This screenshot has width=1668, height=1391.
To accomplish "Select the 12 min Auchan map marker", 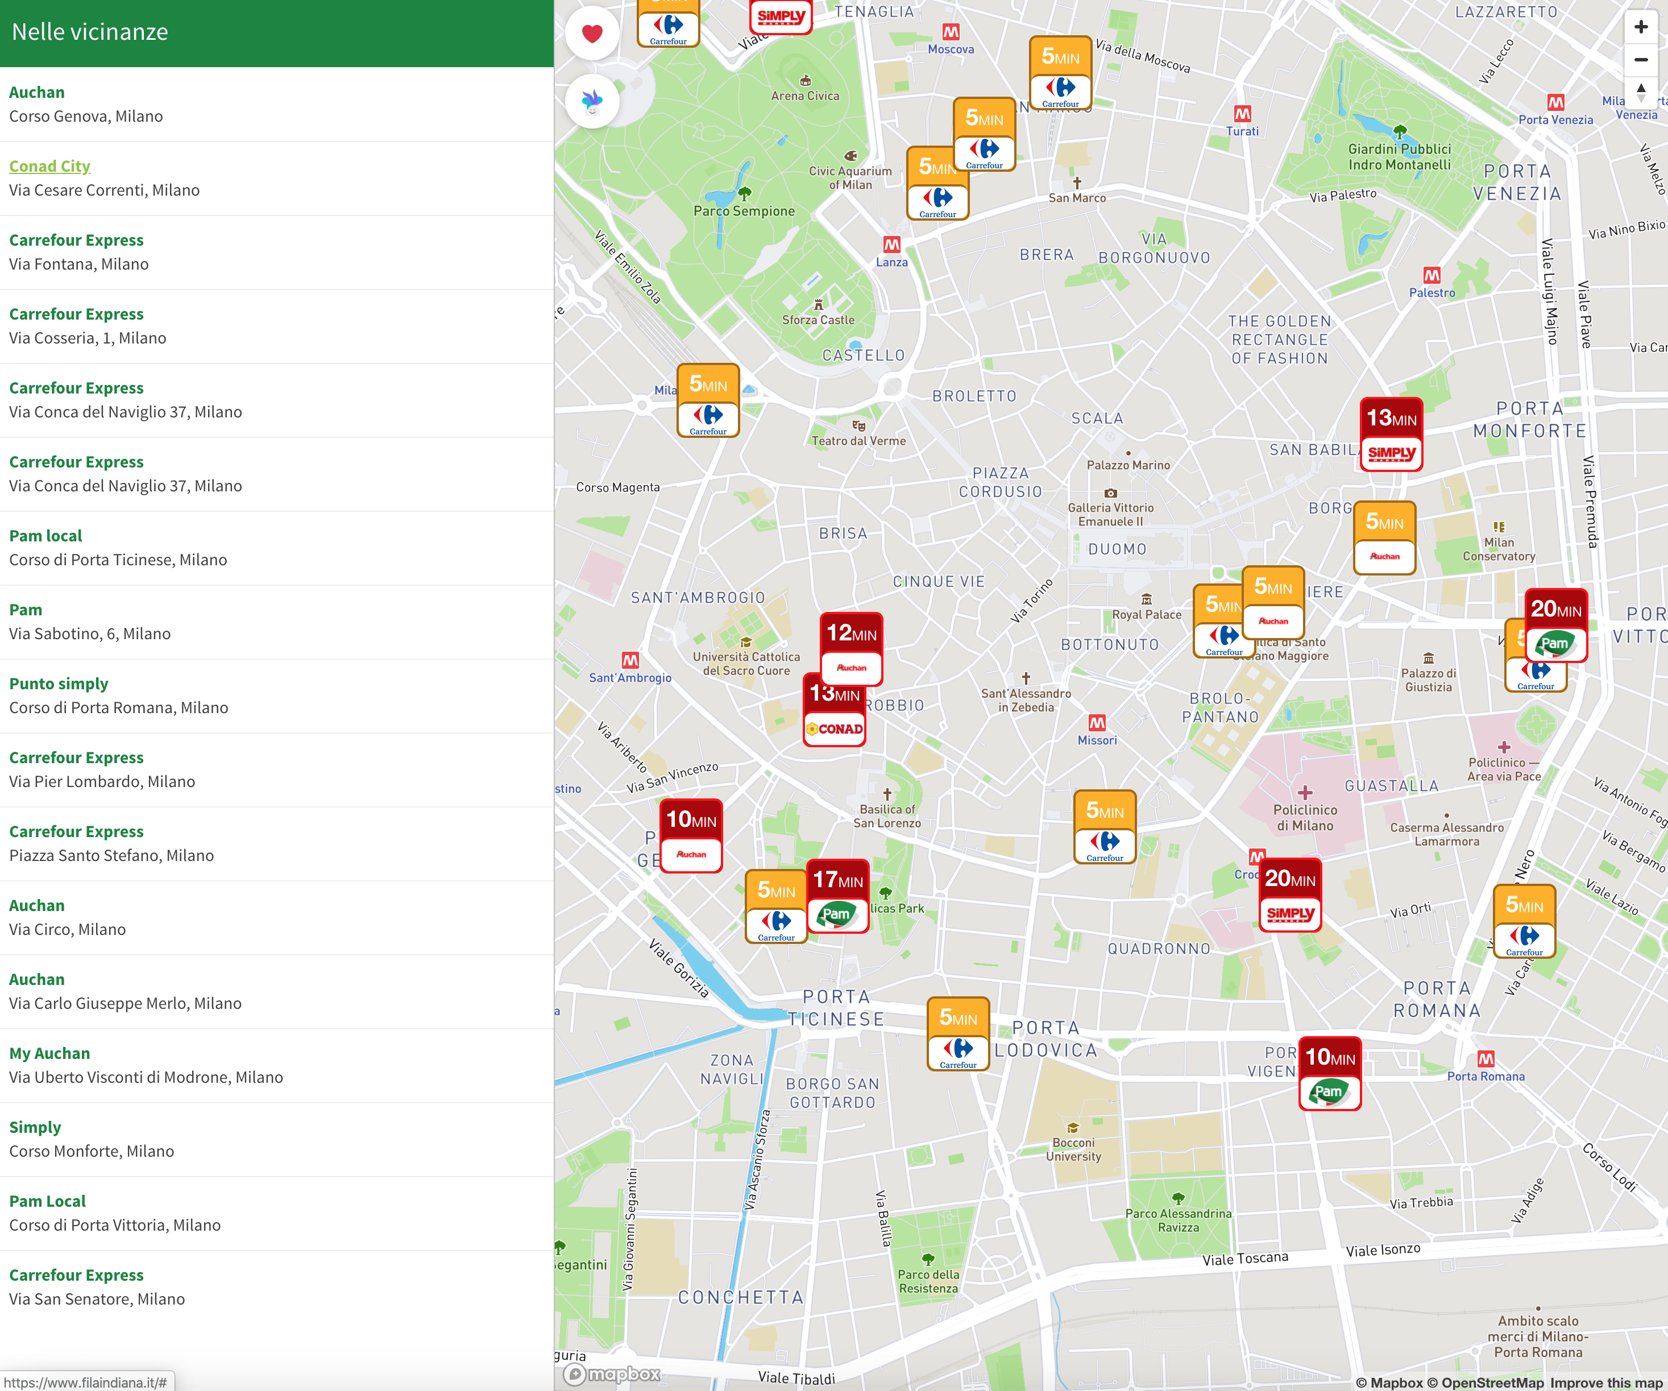I will (x=850, y=649).
